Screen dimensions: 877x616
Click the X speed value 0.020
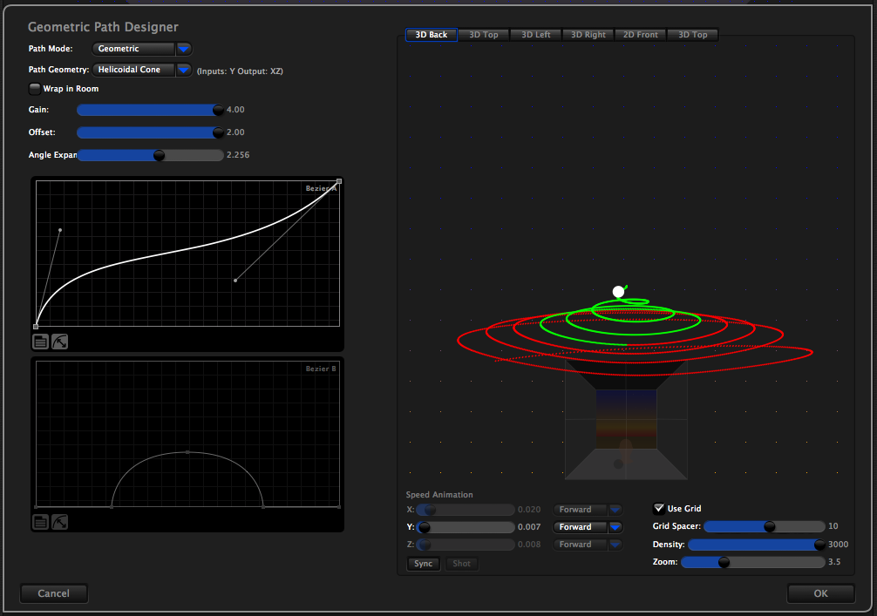click(529, 509)
